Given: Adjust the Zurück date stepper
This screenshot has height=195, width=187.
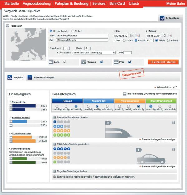Looking at the screenshot, I should pyautogui.click(x=164, y=36).
